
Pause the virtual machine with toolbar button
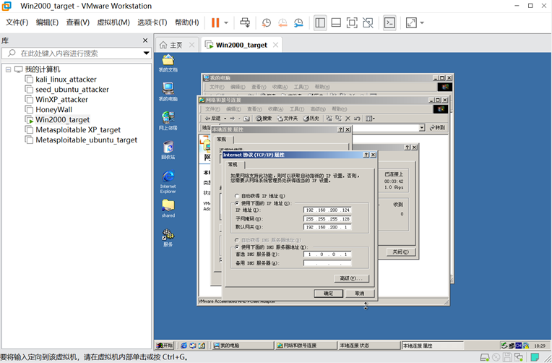pos(215,23)
